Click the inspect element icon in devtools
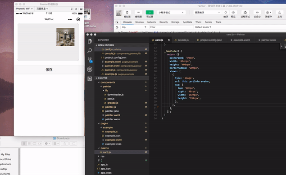The width and height of the screenshot is (286, 175). click(117, 22)
